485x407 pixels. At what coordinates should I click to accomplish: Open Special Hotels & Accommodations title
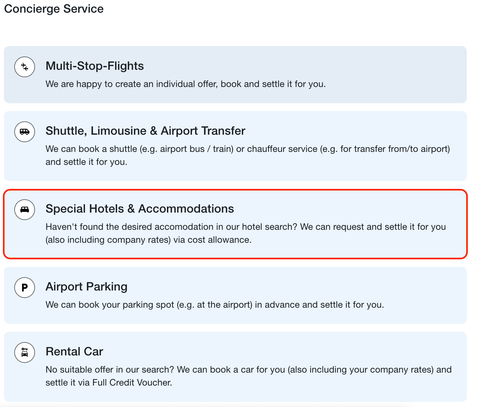tap(140, 209)
